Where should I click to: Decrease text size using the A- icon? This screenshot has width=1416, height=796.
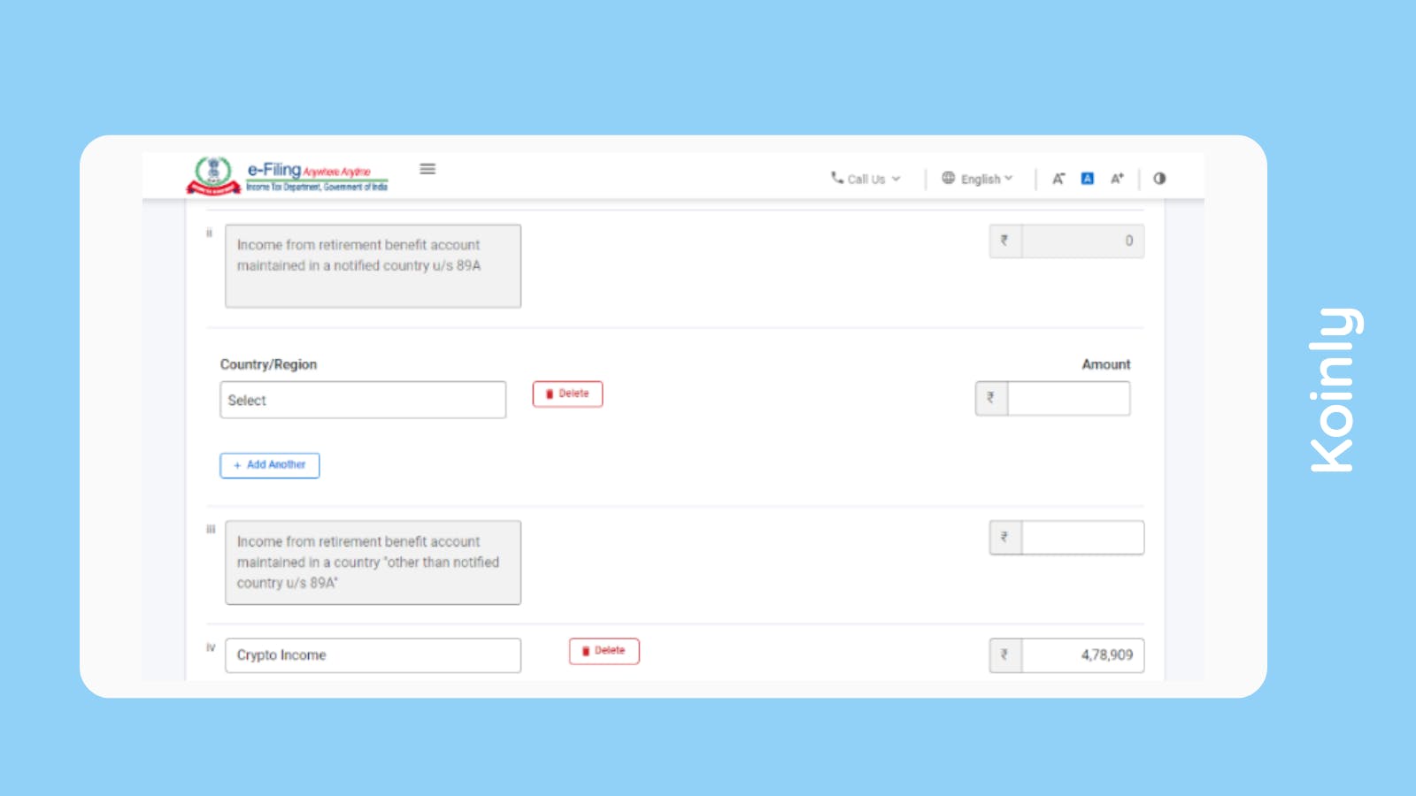1058,178
